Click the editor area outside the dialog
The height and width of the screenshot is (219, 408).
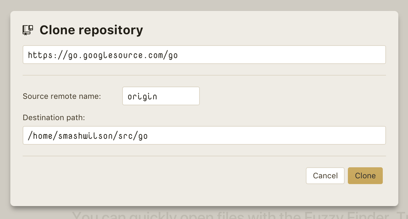(x=204, y=5)
